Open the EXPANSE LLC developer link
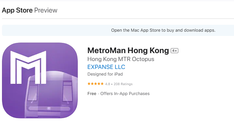The image size is (234, 128). (106, 67)
